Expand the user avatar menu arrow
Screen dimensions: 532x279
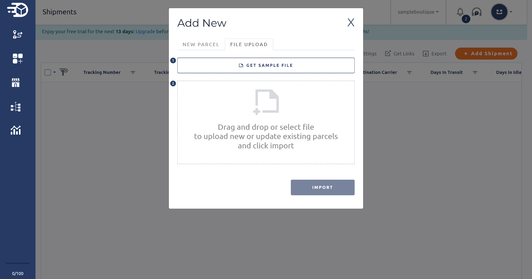[511, 12]
